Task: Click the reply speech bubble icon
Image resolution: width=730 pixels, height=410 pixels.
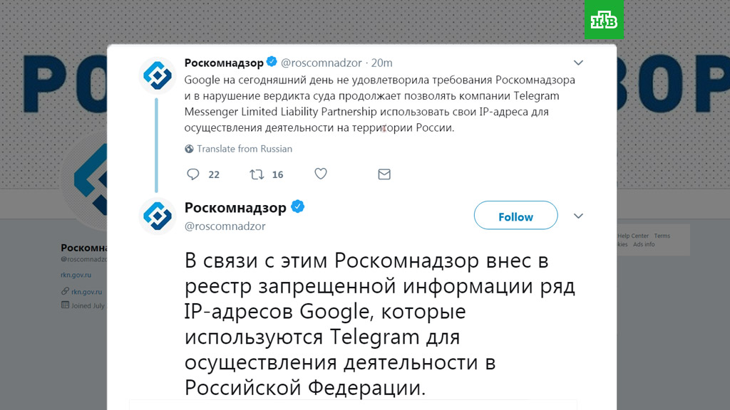Action: [x=192, y=174]
